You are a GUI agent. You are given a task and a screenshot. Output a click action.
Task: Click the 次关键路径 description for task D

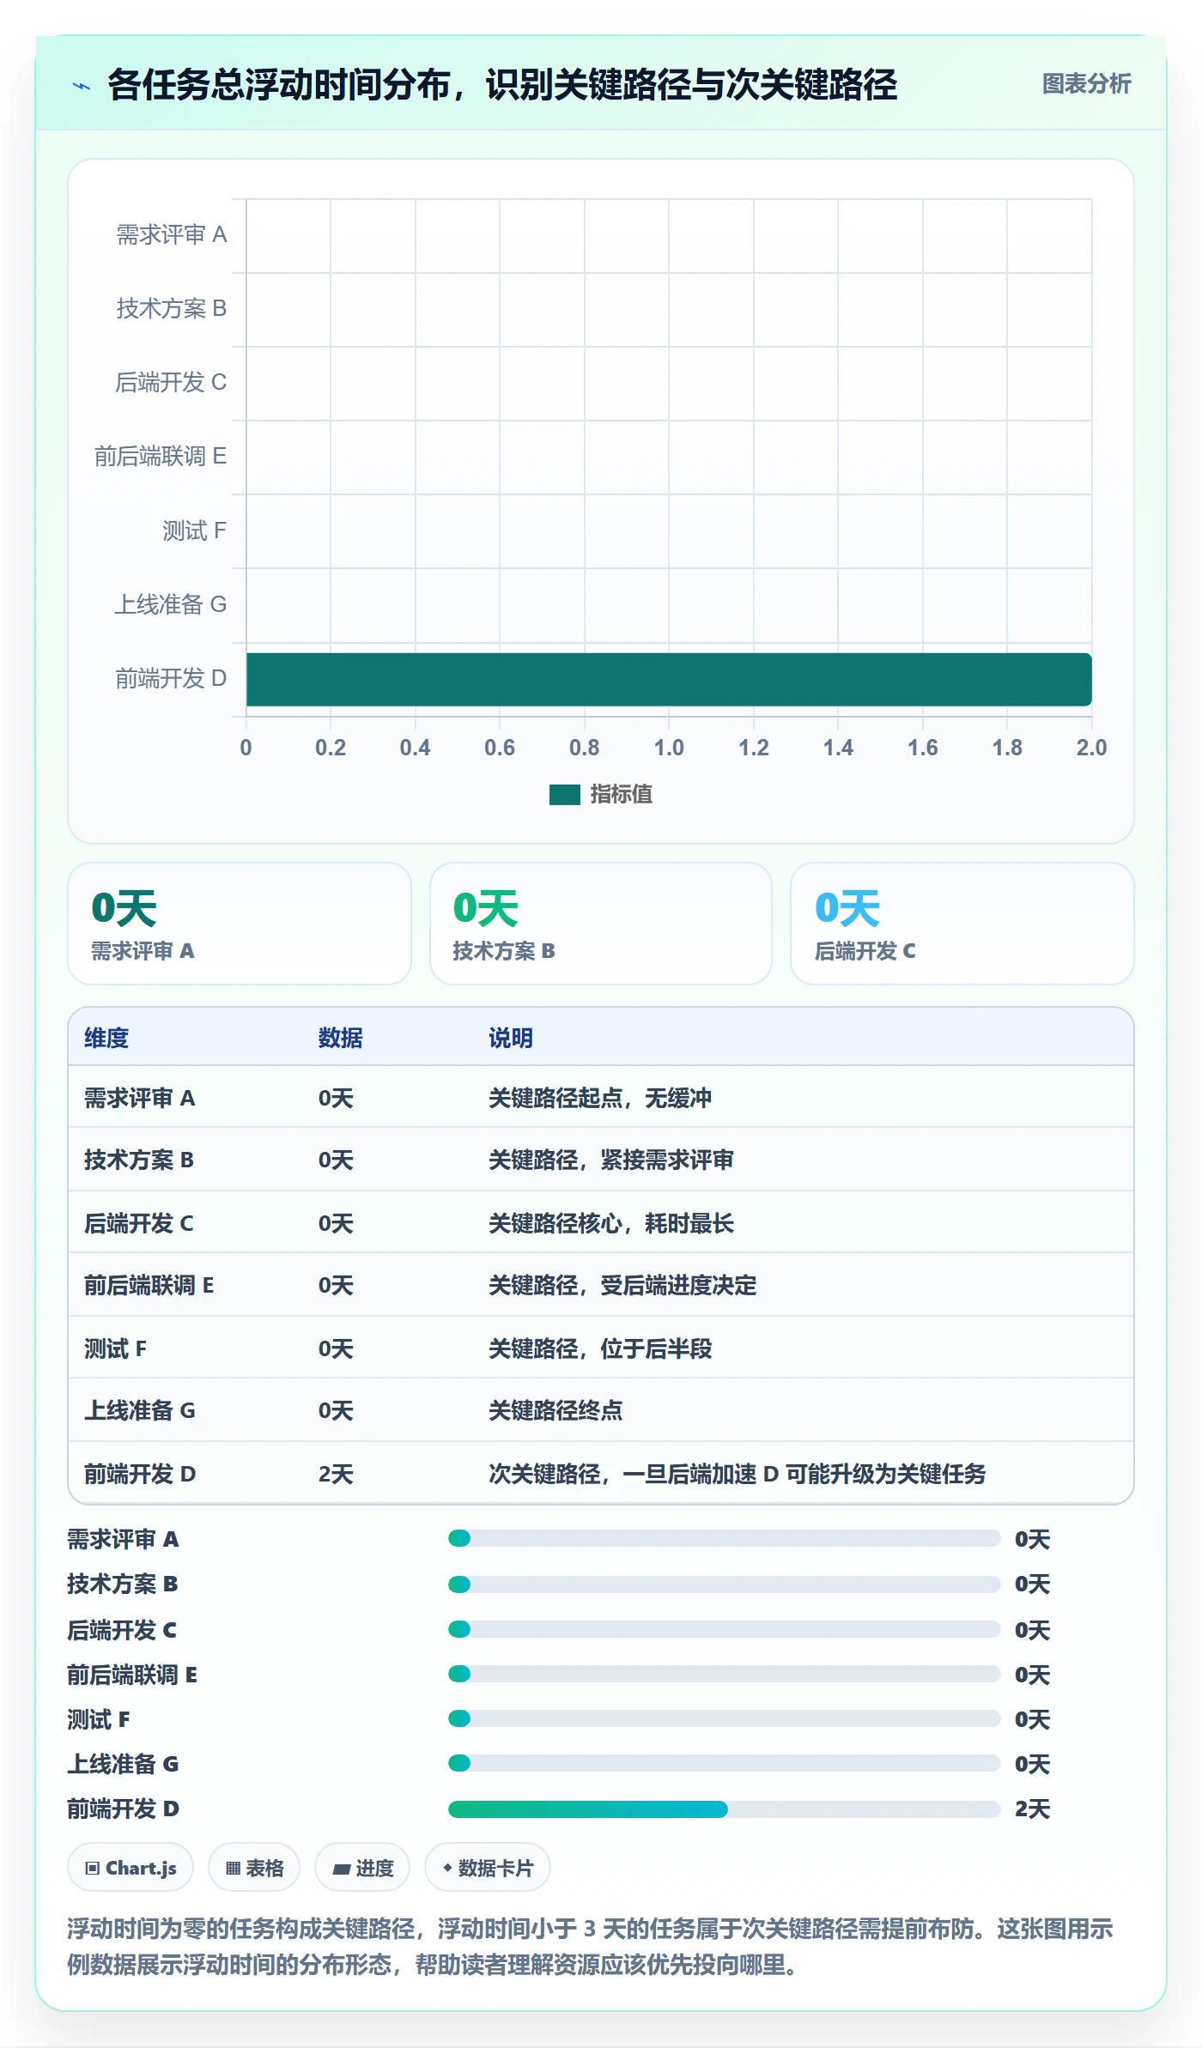point(738,1474)
